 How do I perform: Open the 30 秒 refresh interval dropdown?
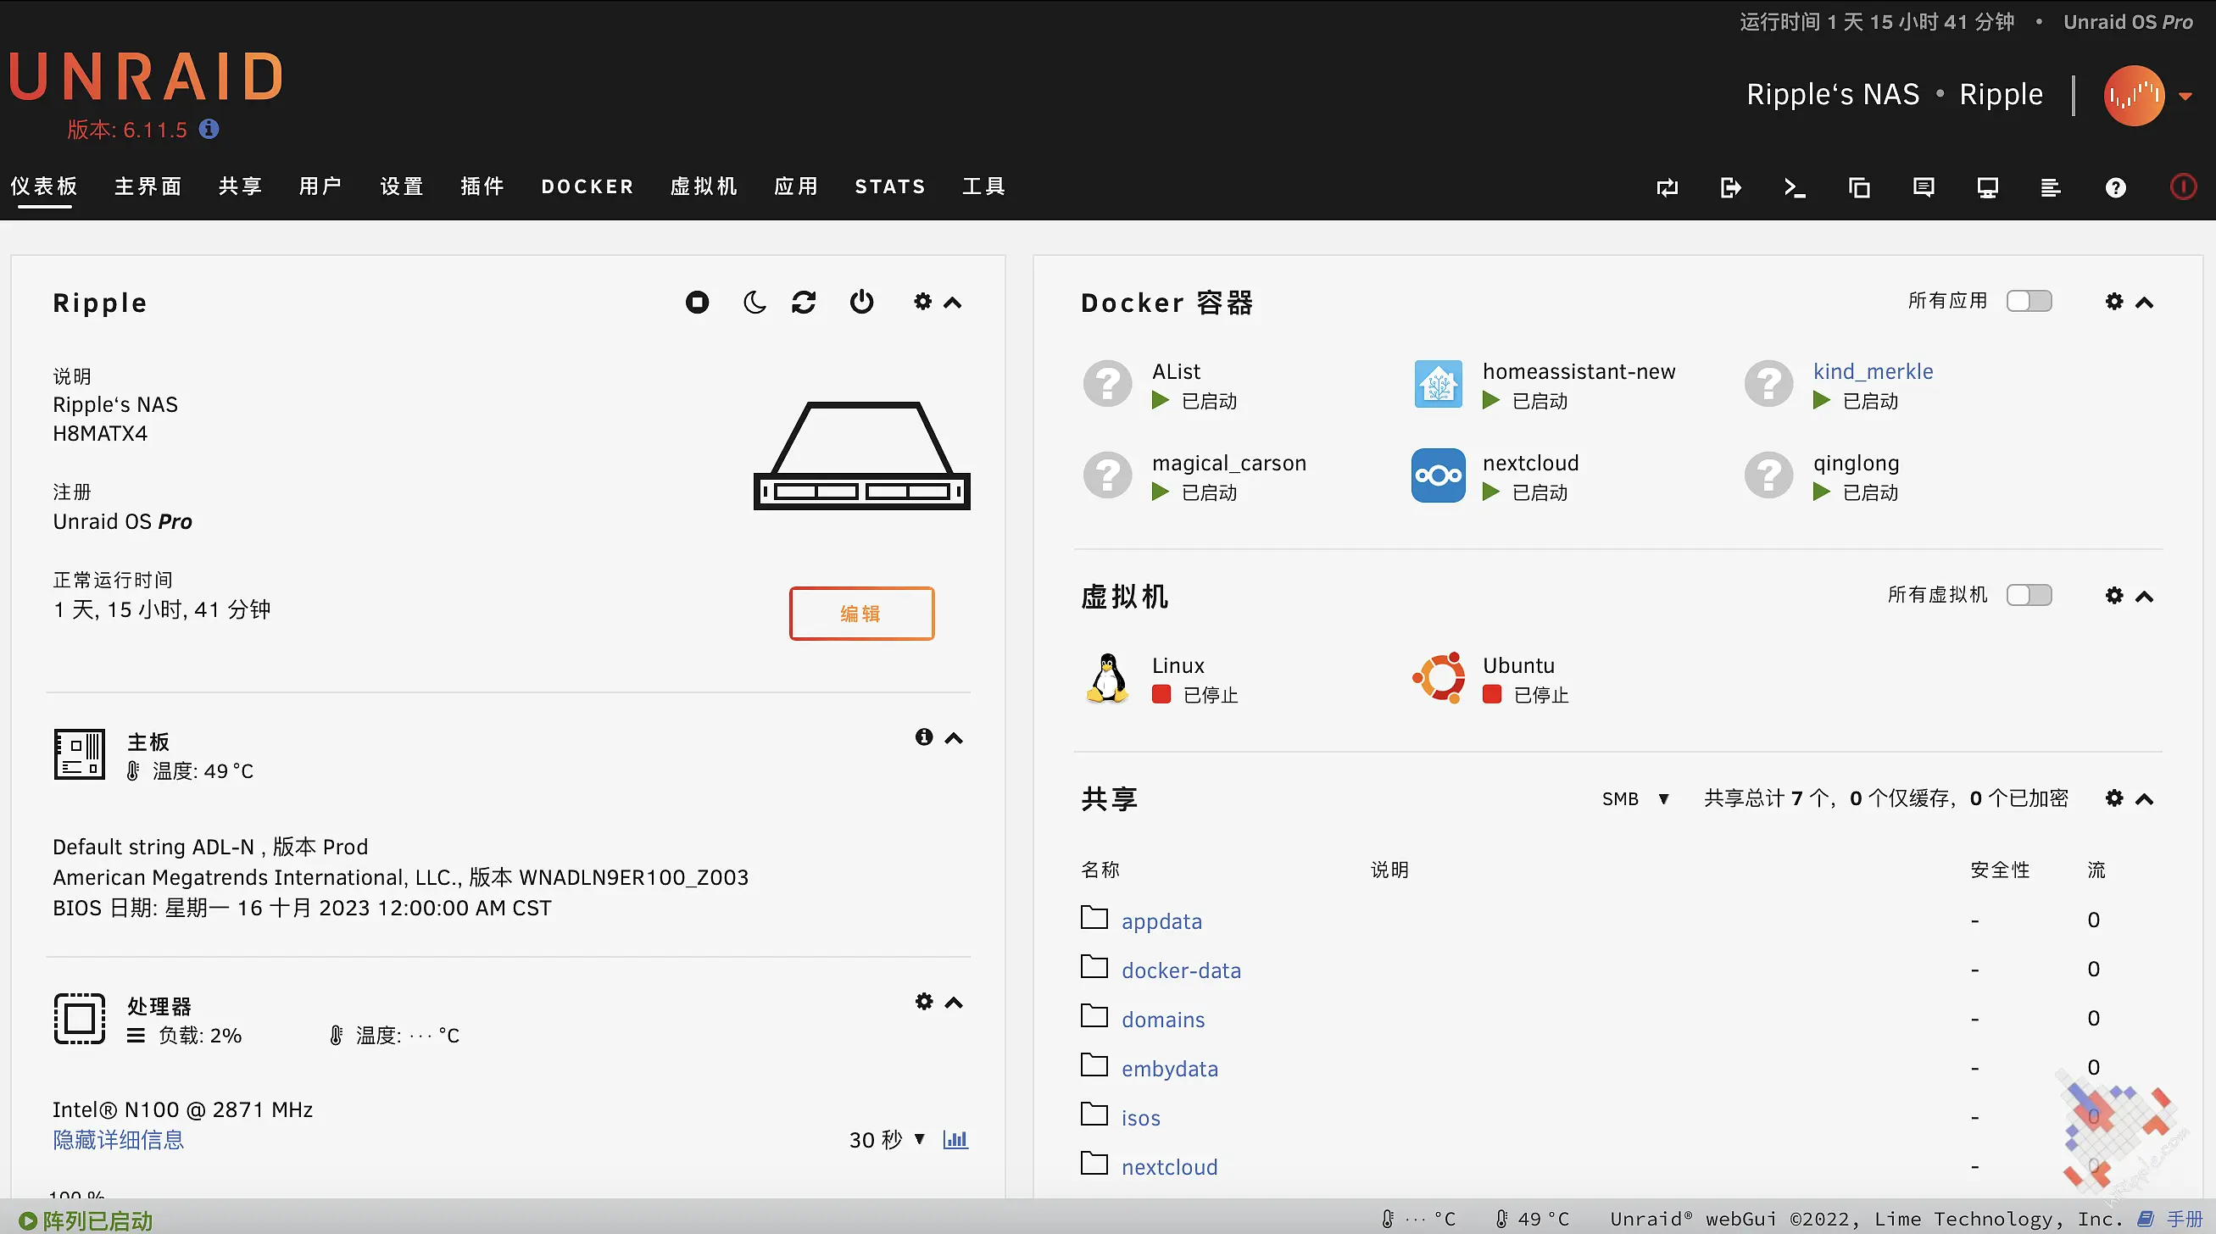(x=887, y=1139)
